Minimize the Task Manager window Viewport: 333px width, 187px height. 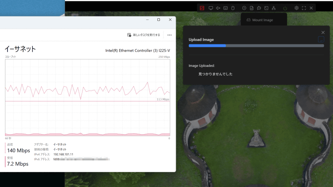147,20
